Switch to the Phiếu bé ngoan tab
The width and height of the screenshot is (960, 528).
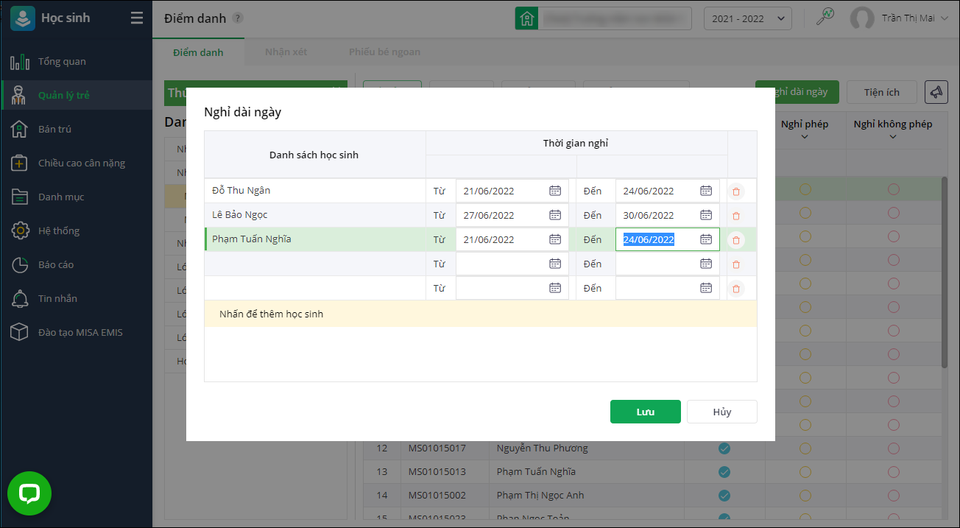[x=384, y=52]
